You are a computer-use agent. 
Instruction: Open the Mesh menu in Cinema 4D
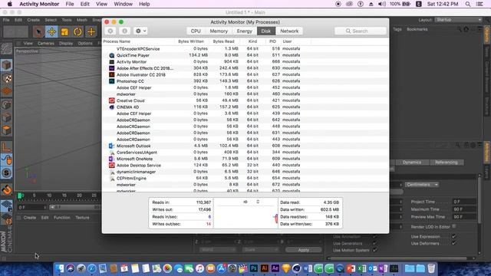pos(82,20)
